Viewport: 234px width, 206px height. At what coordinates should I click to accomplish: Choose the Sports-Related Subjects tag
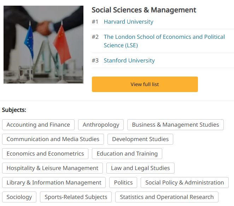[76, 197]
